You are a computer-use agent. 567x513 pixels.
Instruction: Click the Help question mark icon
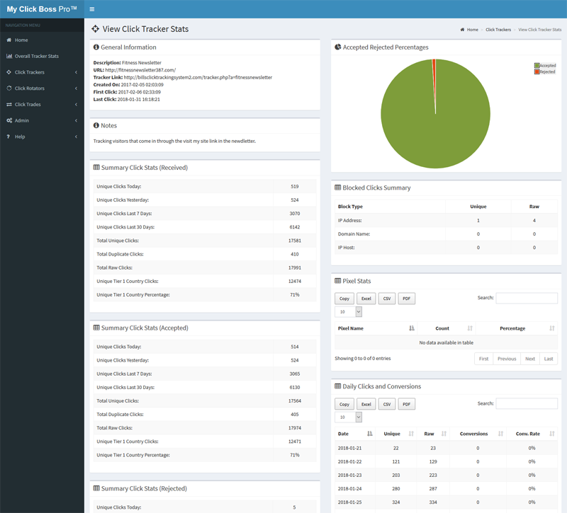coord(9,137)
